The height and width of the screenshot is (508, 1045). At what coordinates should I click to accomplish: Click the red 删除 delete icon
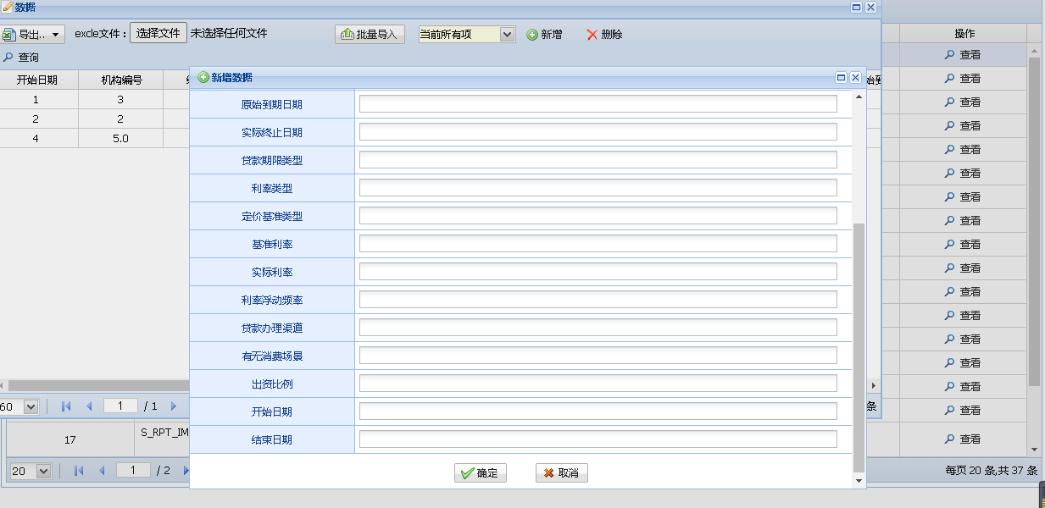(x=592, y=35)
